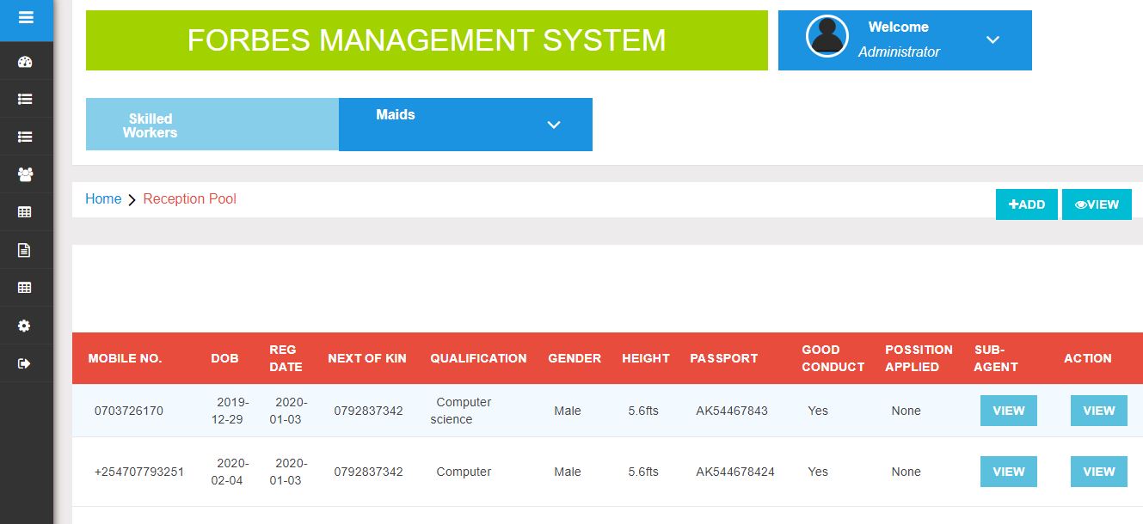
Task: Click DOB cell 2019-12-29
Action: [x=231, y=411]
